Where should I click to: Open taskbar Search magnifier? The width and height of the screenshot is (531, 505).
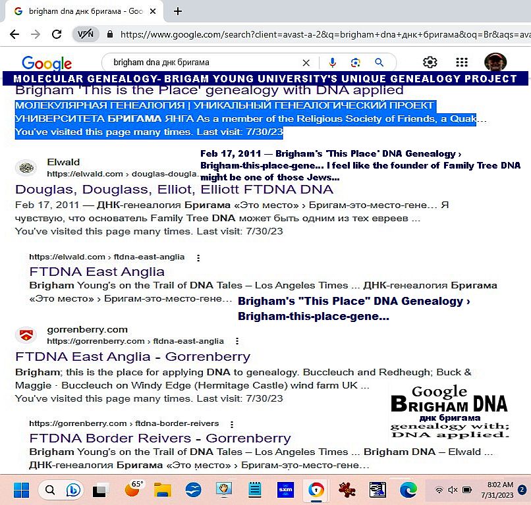pyautogui.click(x=50, y=490)
